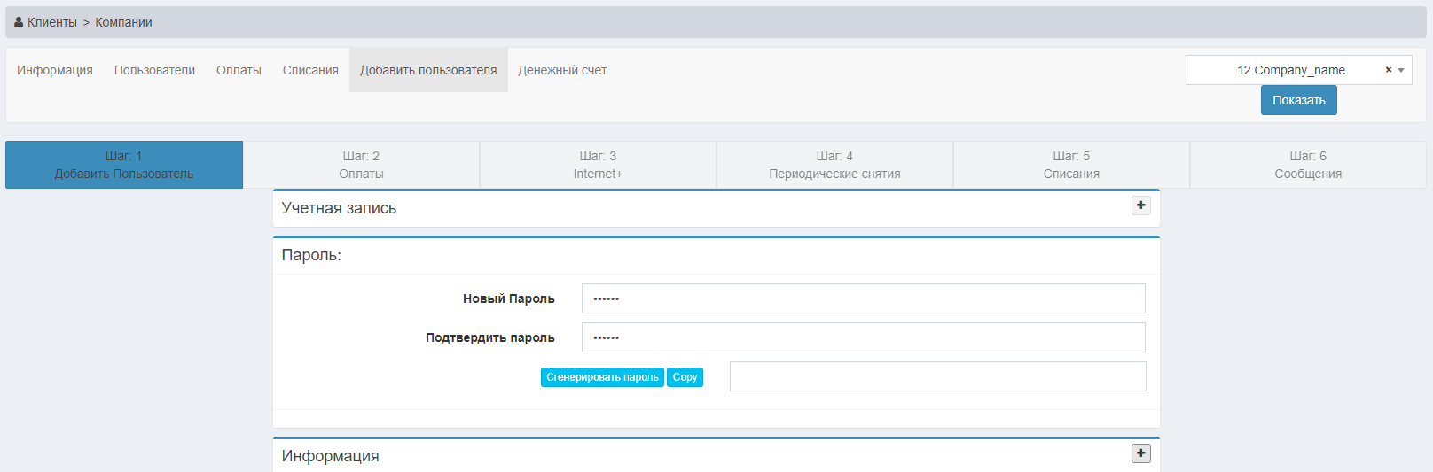This screenshot has width=1433, height=472.
Task: Click the Клиенты breadcrumb link
Action: [x=51, y=22]
